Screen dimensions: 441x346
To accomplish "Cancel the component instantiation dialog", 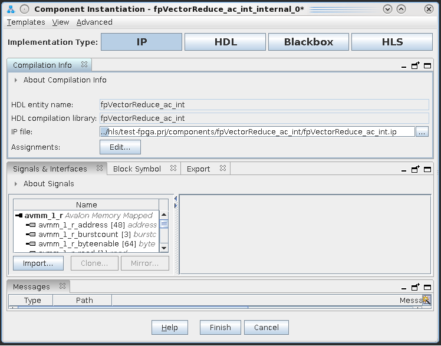I will pos(266,328).
